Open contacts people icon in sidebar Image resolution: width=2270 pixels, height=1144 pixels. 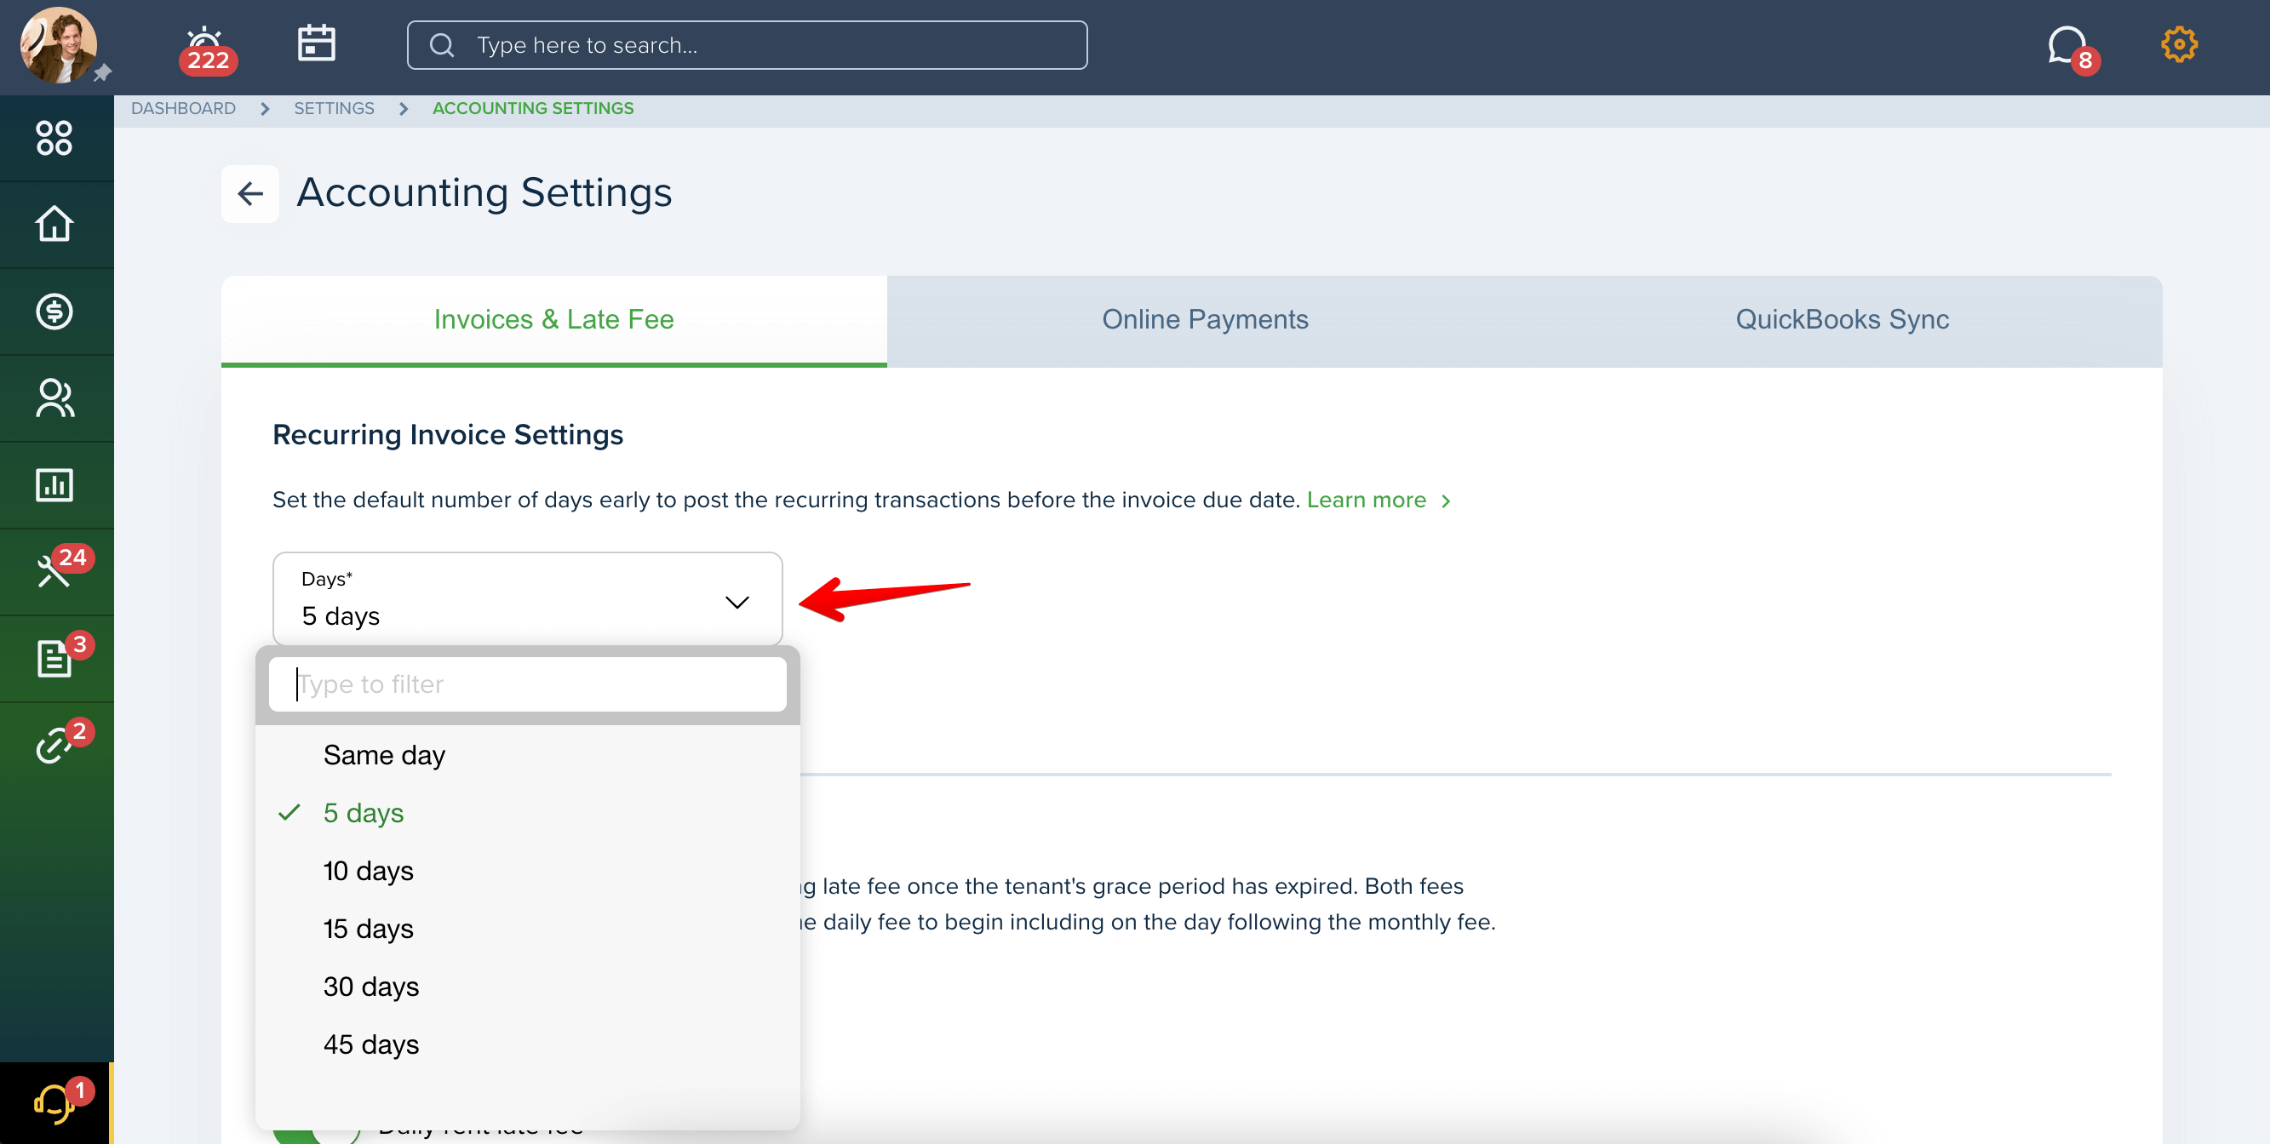pos(54,398)
